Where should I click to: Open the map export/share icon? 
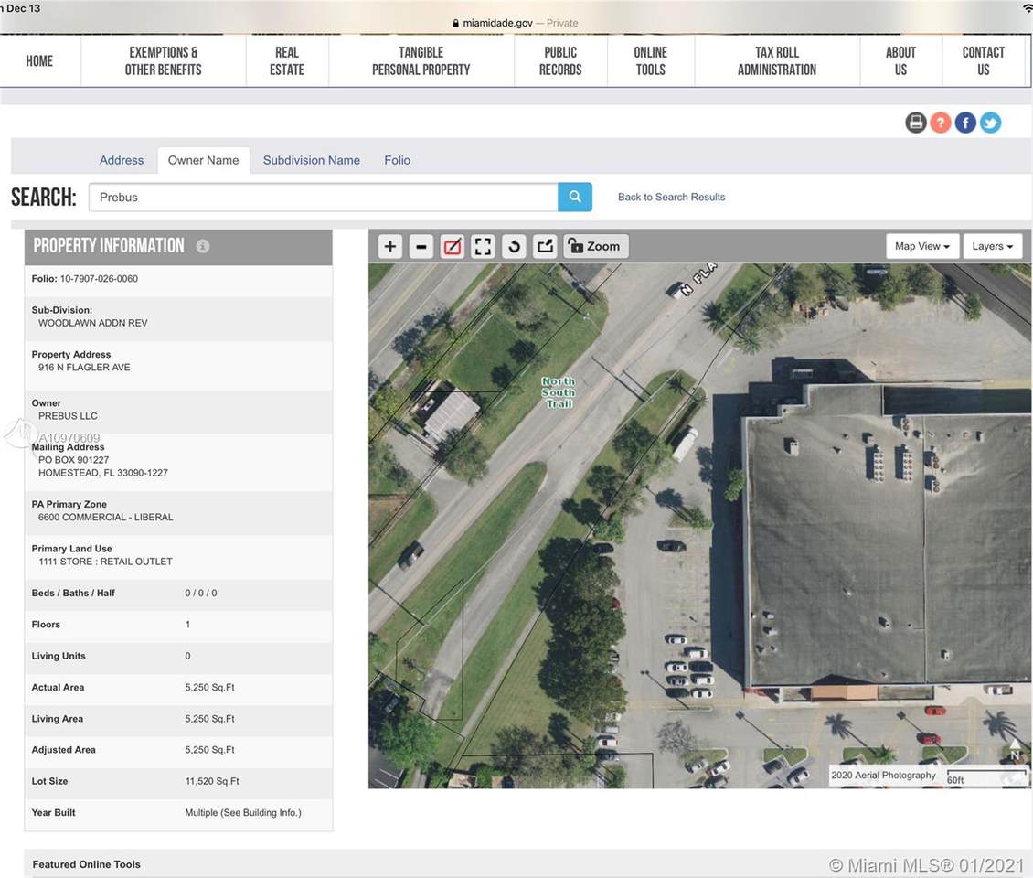[545, 247]
